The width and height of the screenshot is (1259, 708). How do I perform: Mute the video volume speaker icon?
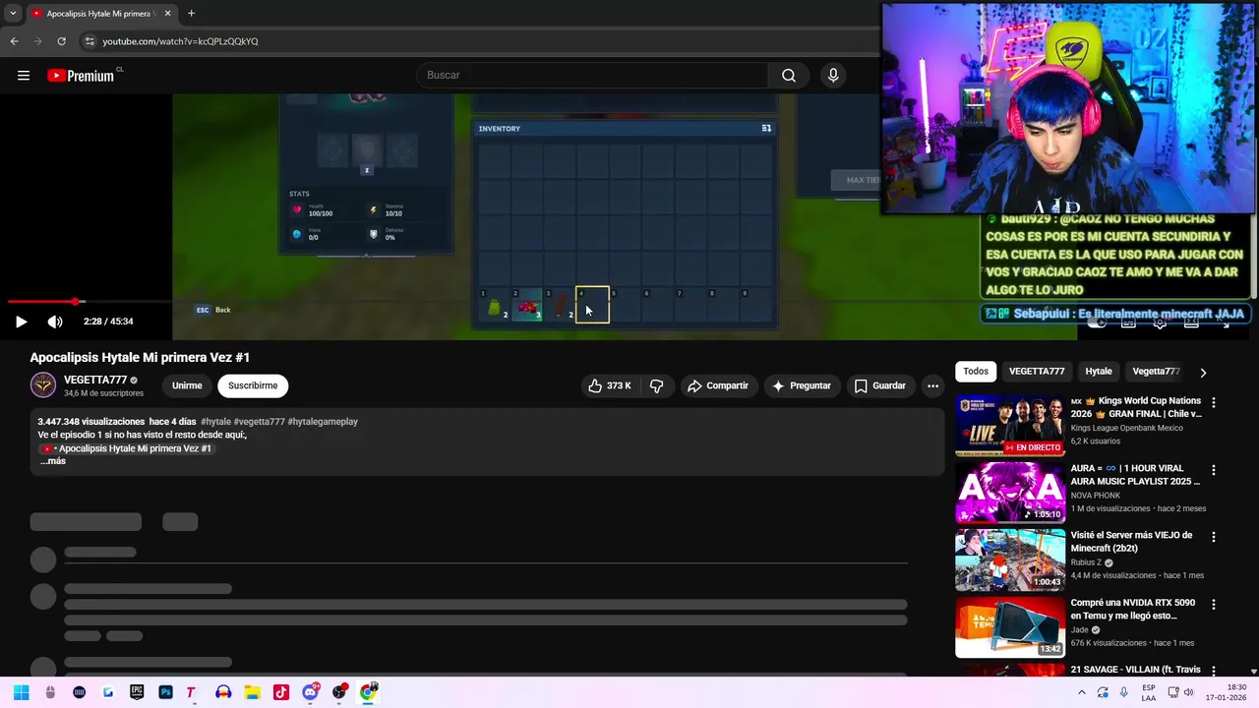pos(55,322)
